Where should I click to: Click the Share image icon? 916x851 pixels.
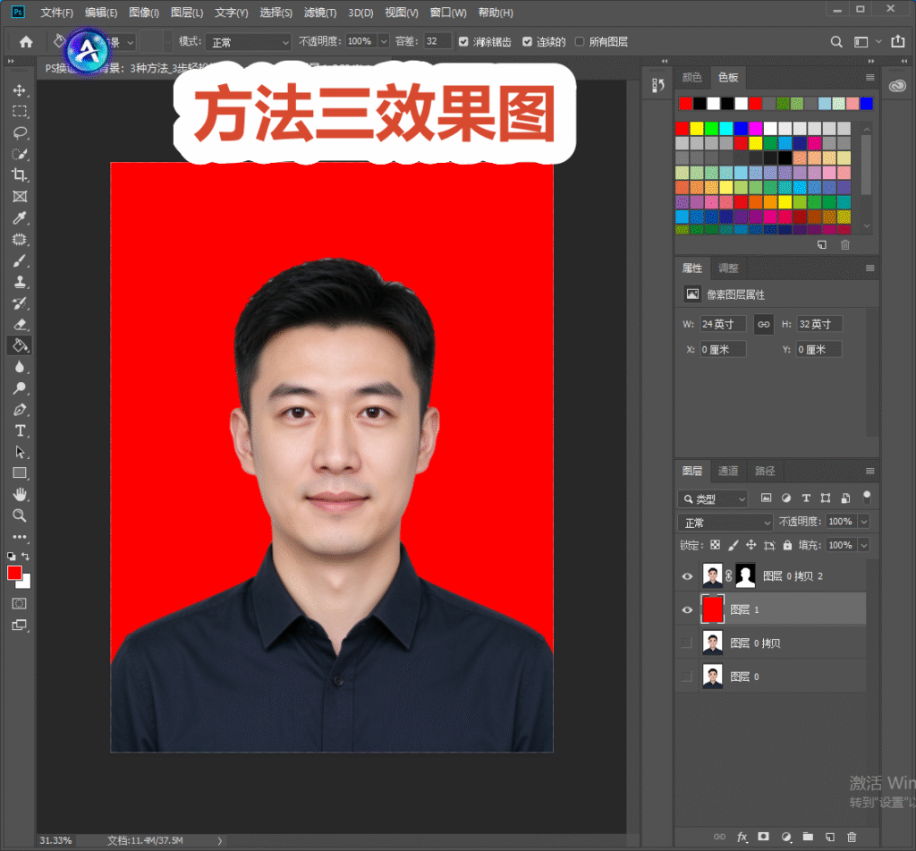(897, 41)
